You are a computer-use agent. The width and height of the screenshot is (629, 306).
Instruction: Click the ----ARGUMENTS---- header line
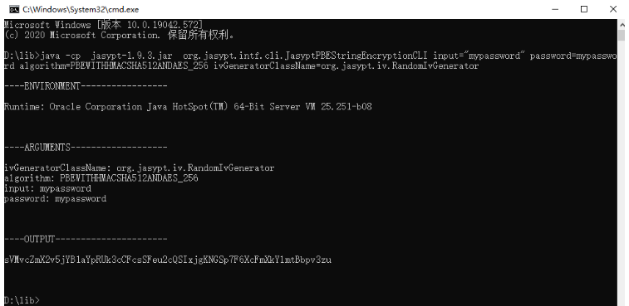pos(86,148)
